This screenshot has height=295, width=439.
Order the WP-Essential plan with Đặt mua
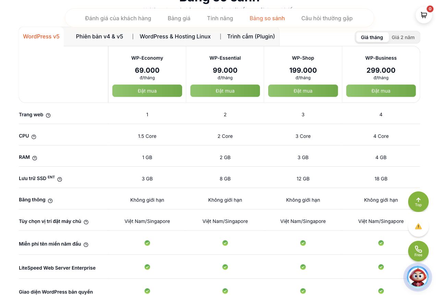225,91
